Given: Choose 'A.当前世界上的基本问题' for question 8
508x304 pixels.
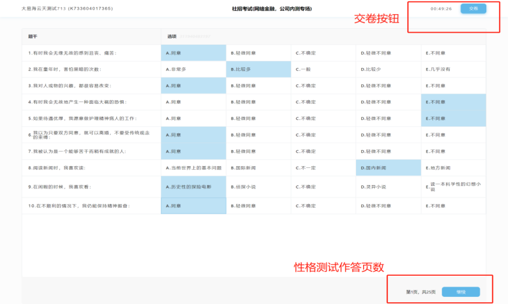Looking at the screenshot, I should 193,168.
